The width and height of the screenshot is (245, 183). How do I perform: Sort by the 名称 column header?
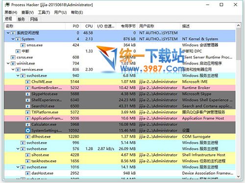tap(35, 26)
